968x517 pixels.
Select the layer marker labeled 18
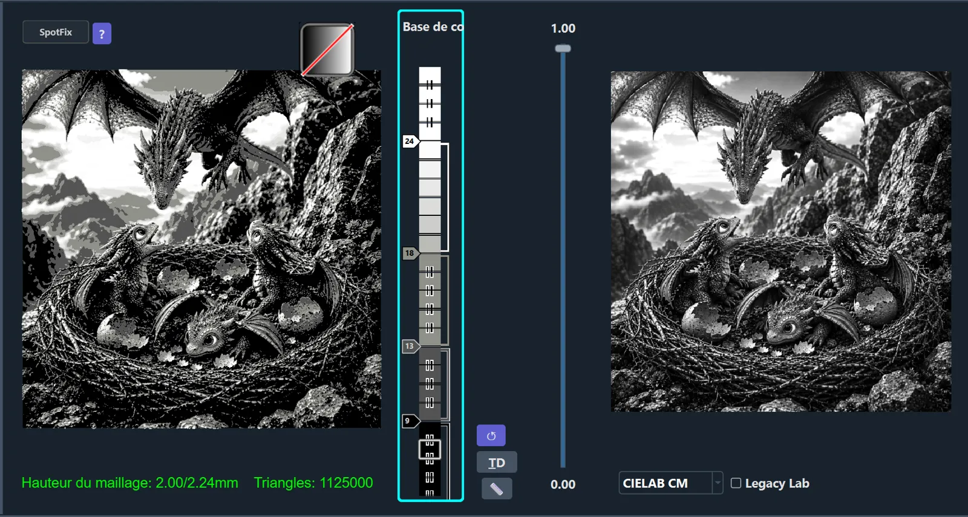(x=410, y=253)
